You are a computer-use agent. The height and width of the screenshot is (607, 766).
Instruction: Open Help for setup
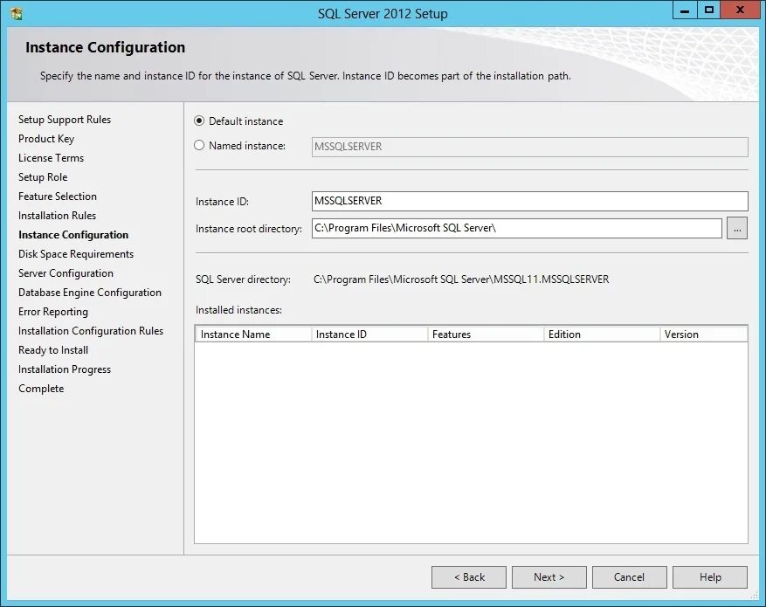tap(710, 577)
